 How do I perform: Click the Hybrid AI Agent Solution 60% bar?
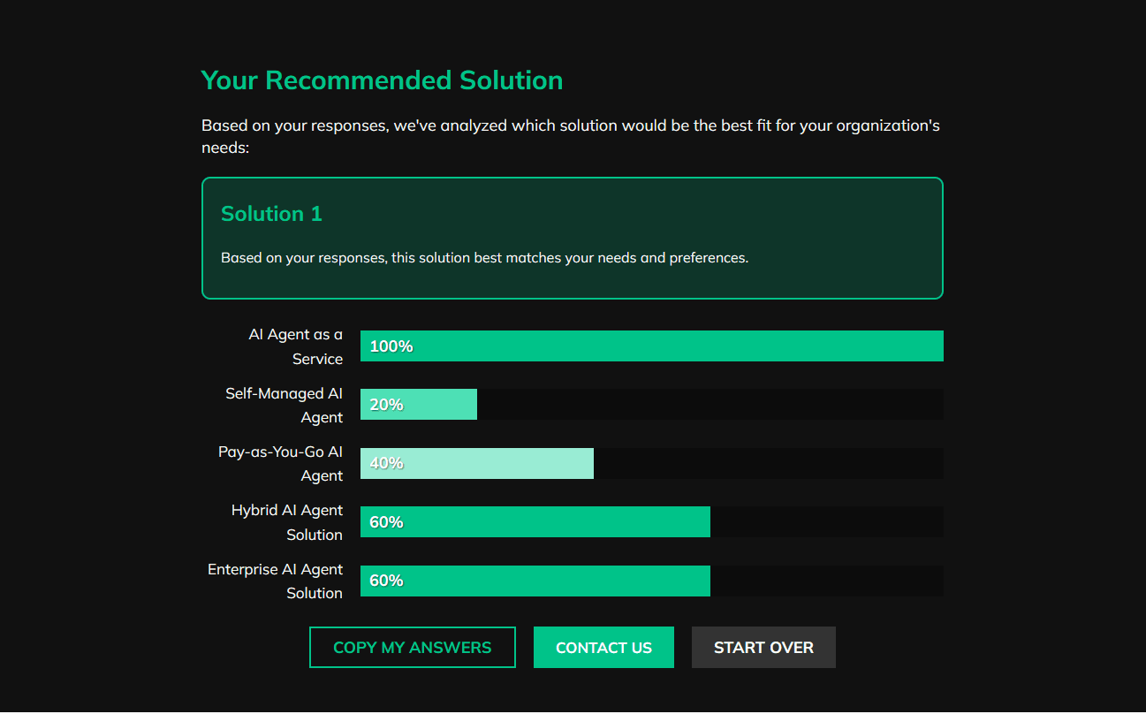(x=535, y=521)
